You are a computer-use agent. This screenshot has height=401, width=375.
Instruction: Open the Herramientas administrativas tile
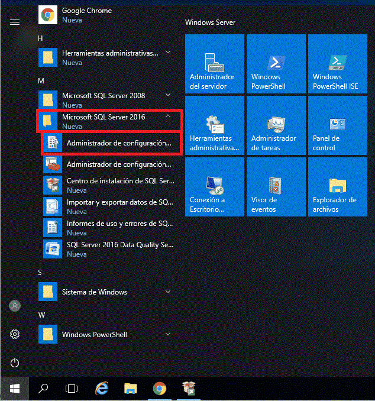(215, 125)
